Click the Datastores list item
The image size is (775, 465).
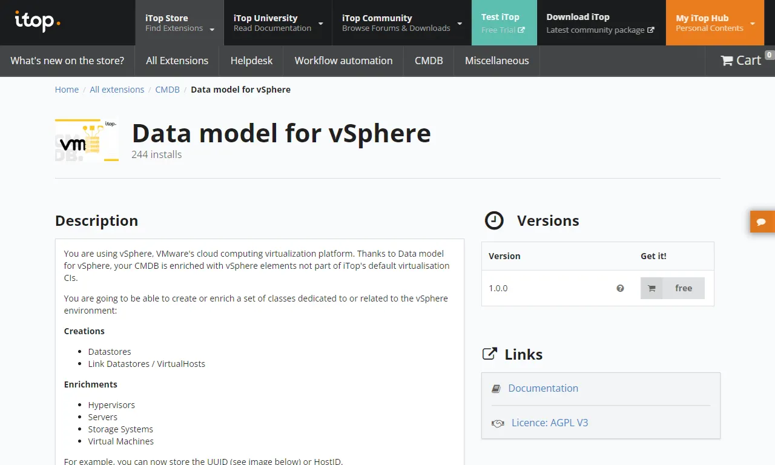coord(110,352)
